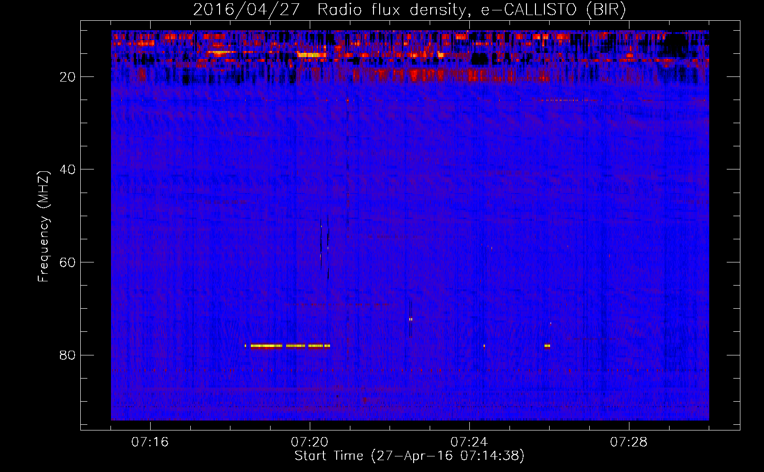Viewport: 764px width, 472px height.
Task: Click the small yellow burst near 07:26 at 78 MHz
Action: (547, 346)
